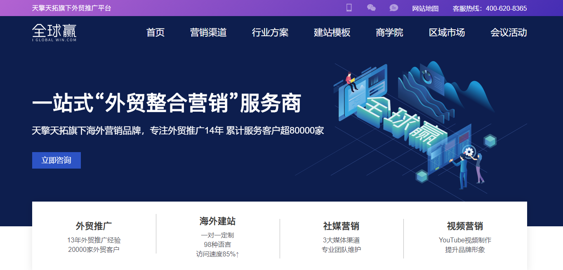Open the 营销渠道 navigation menu
Image resolution: width=563 pixels, height=270 pixels.
coord(208,33)
